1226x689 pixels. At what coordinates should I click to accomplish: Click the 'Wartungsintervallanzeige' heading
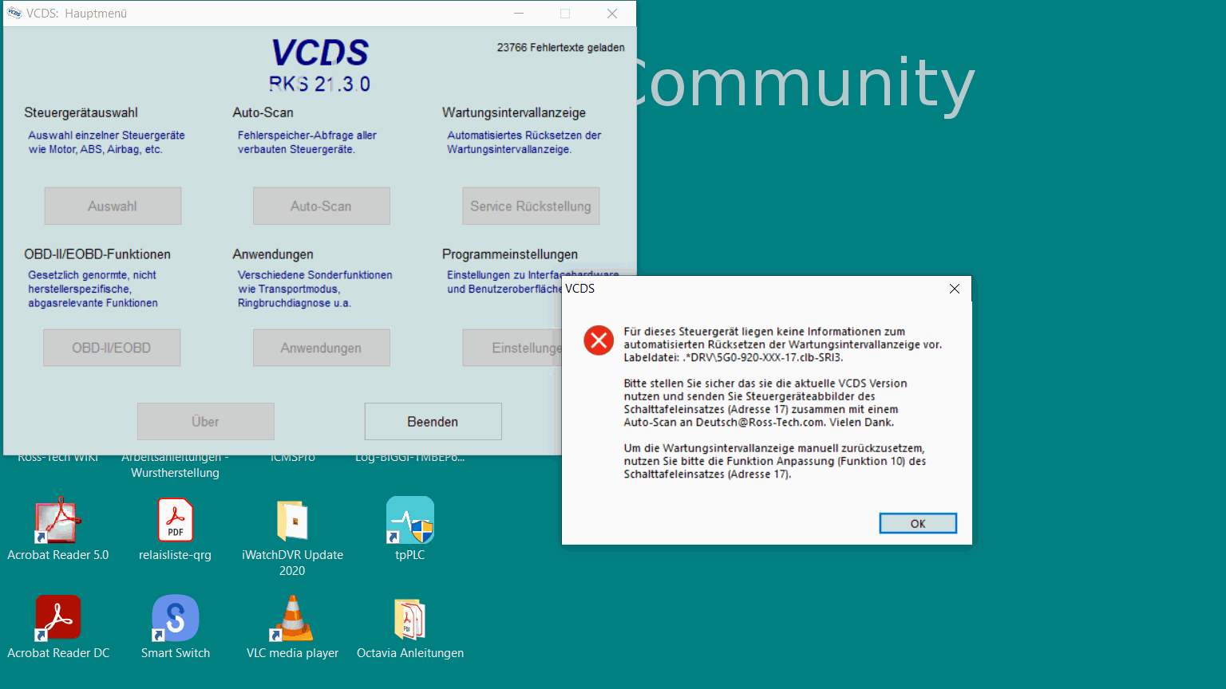[x=514, y=112]
